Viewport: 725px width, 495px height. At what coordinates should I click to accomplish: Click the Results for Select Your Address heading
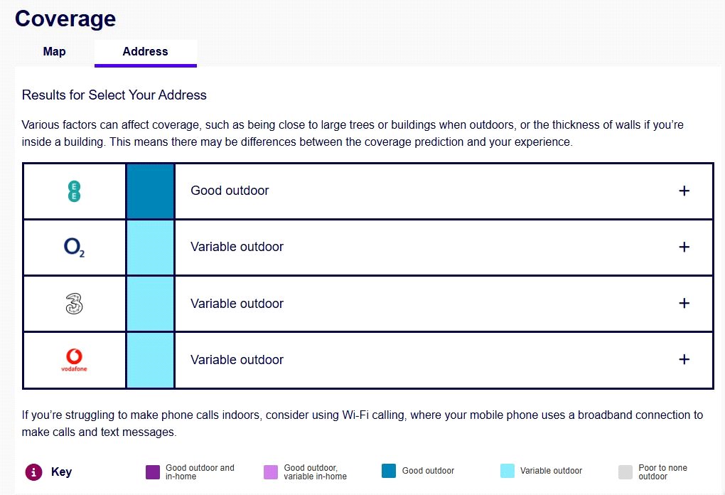(x=114, y=95)
